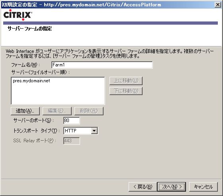Click the 編集(E)... edit button

coord(57,111)
